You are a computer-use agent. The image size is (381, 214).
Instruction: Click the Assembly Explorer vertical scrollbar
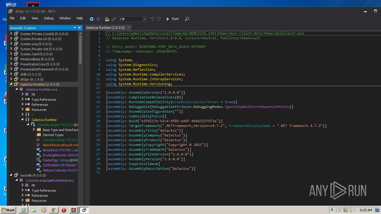80,49
